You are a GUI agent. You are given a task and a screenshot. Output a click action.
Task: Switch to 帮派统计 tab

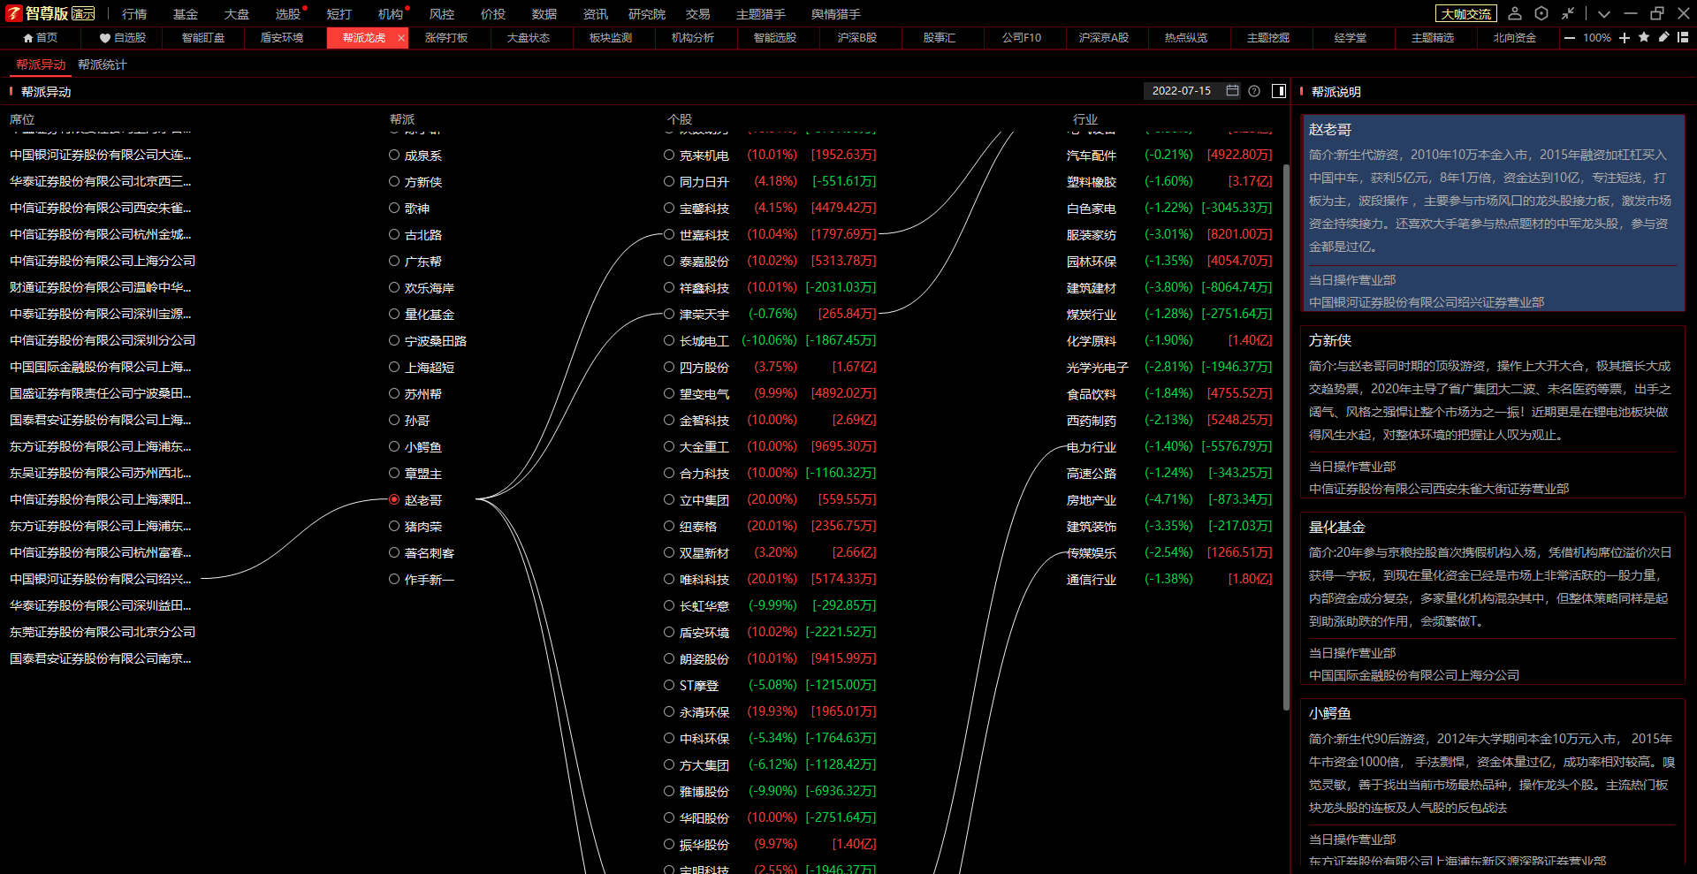pyautogui.click(x=103, y=65)
